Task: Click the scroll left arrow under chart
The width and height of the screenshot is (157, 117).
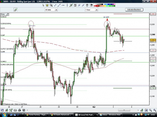Action: click(27, 110)
